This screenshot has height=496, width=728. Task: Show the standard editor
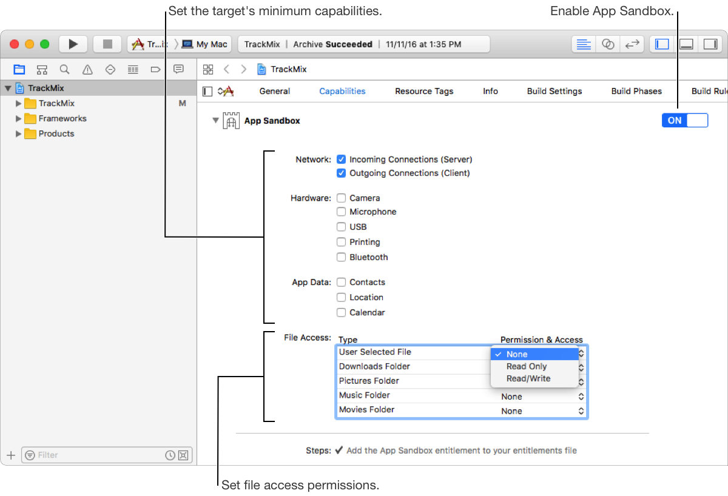click(584, 44)
